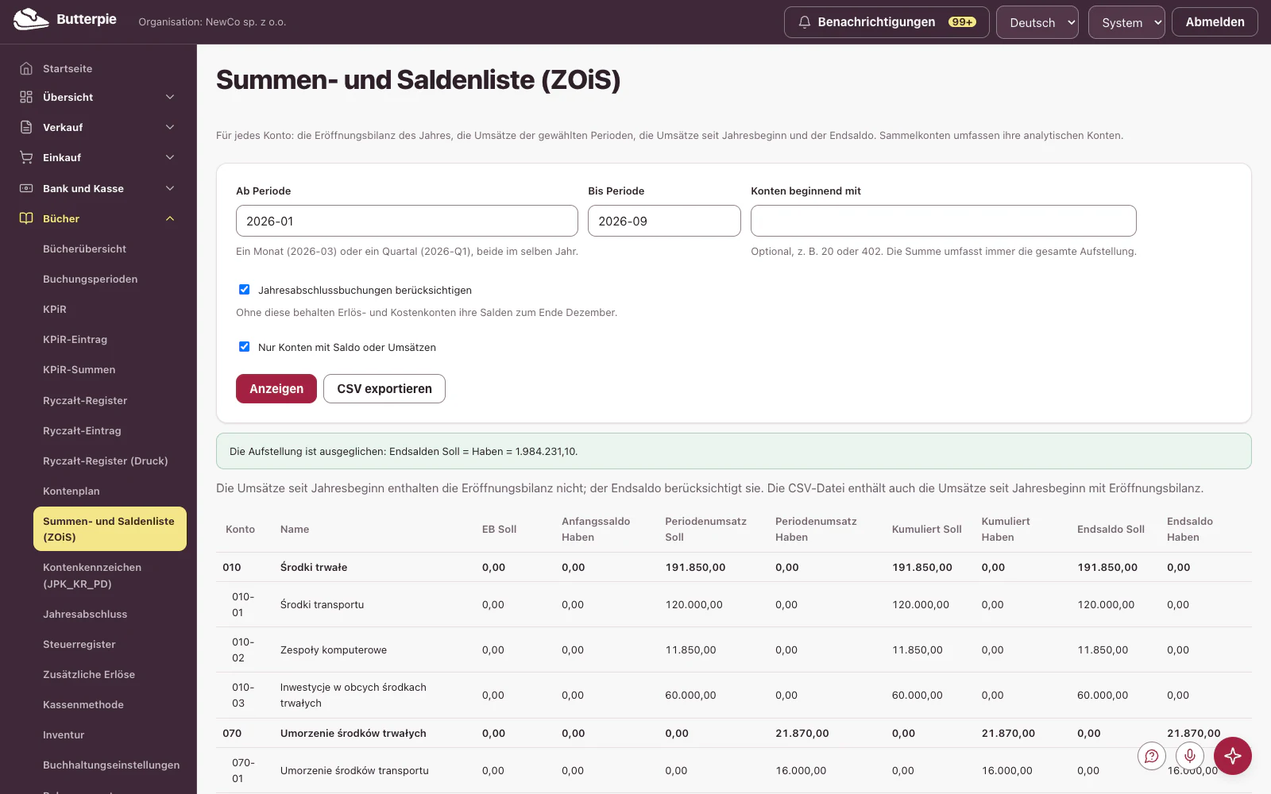Click the Verkauf document icon
The width and height of the screenshot is (1271, 794).
26,127
